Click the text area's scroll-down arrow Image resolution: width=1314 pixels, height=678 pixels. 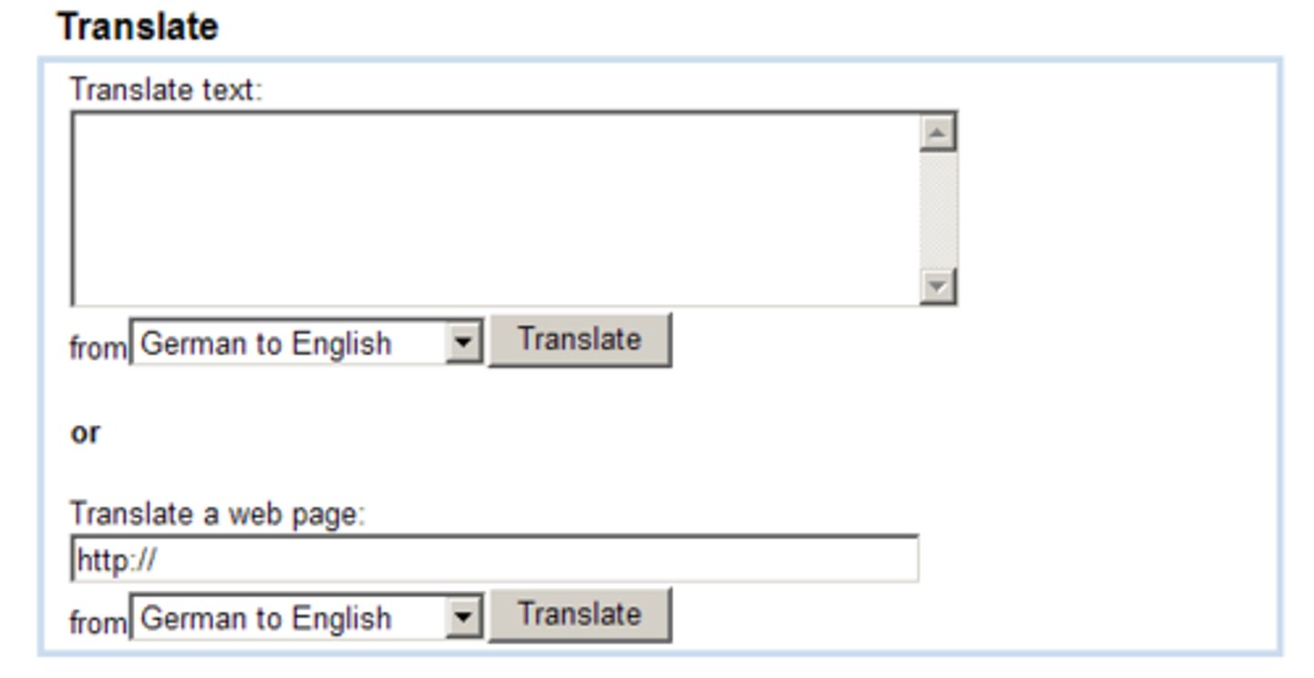click(937, 287)
